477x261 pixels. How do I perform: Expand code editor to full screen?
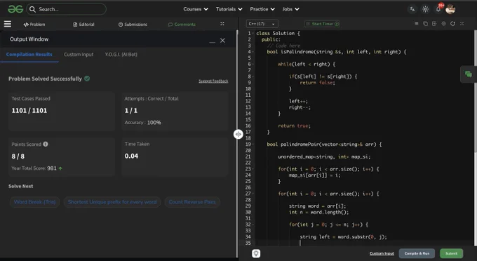pyautogui.click(x=462, y=24)
